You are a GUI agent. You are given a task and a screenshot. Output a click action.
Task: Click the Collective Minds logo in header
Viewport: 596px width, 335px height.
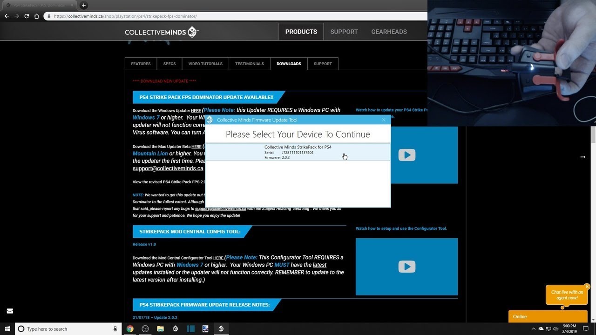(x=162, y=32)
